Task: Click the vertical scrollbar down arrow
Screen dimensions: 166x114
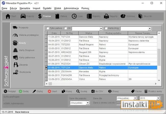Action: coord(159,80)
